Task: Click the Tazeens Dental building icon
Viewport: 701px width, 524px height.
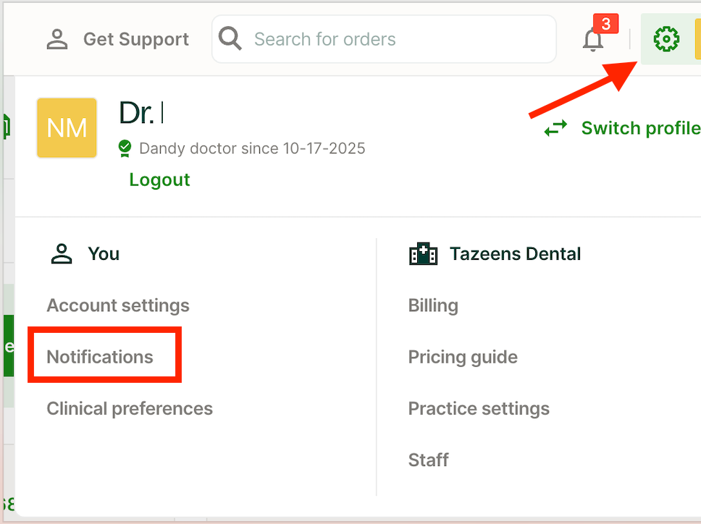Action: (423, 254)
